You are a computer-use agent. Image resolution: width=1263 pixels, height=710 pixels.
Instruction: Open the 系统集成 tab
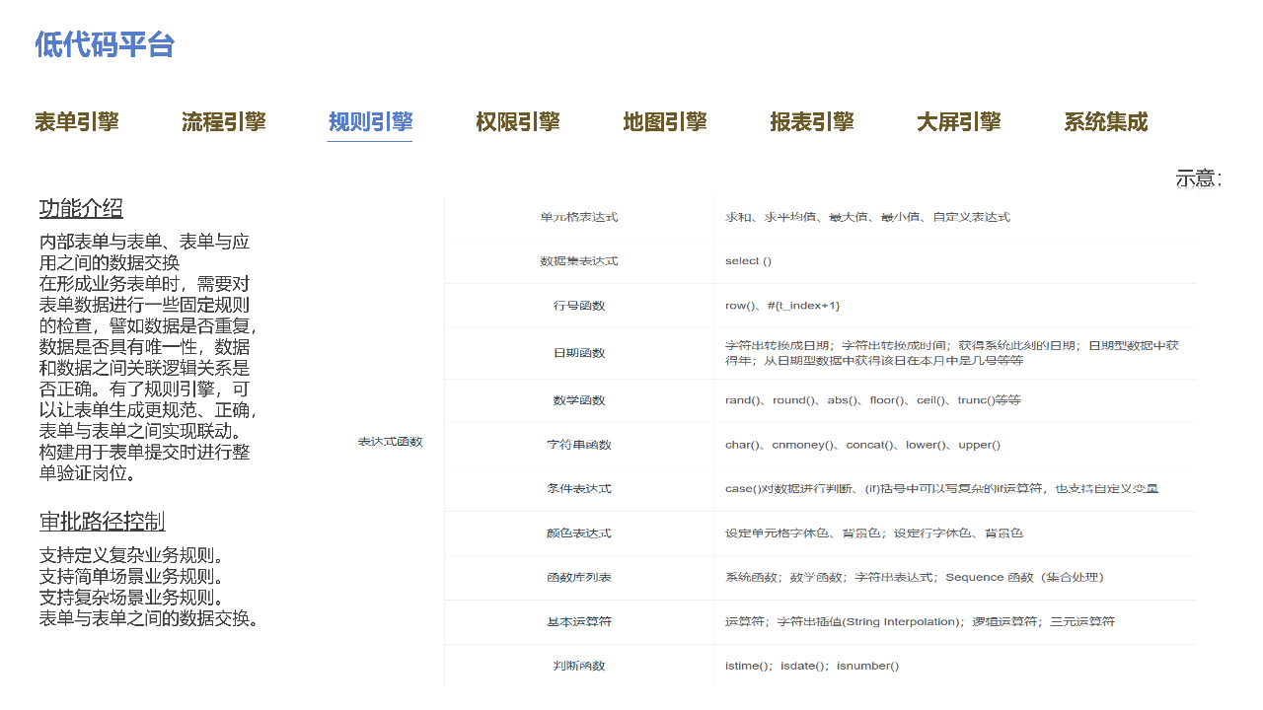coord(1105,122)
